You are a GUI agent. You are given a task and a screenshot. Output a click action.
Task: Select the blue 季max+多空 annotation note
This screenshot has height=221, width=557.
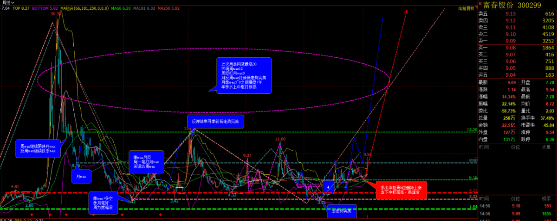pyautogui.click(x=104, y=202)
